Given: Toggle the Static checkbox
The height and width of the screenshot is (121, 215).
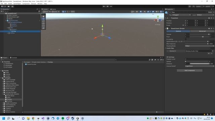Looking at the screenshot, I should click(207, 12).
